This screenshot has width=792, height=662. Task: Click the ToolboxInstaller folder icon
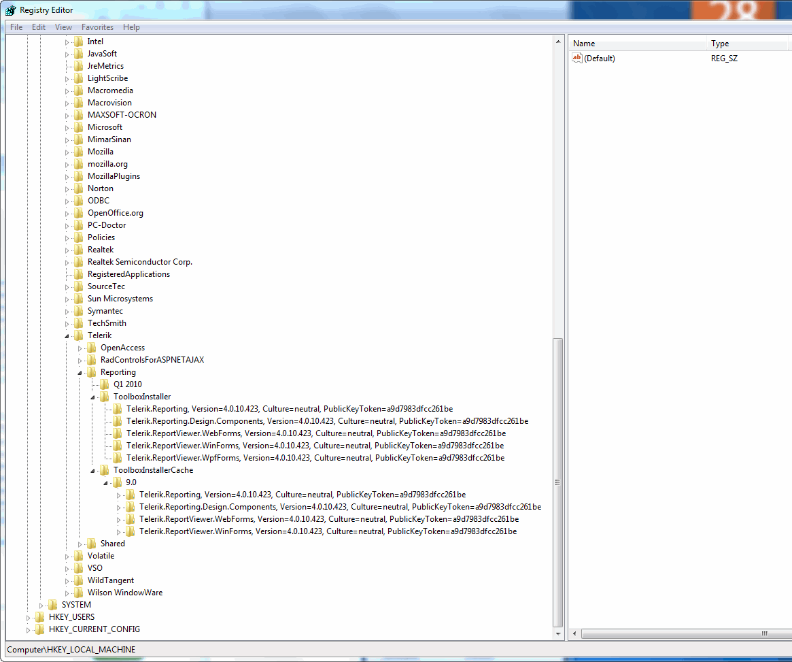105,397
